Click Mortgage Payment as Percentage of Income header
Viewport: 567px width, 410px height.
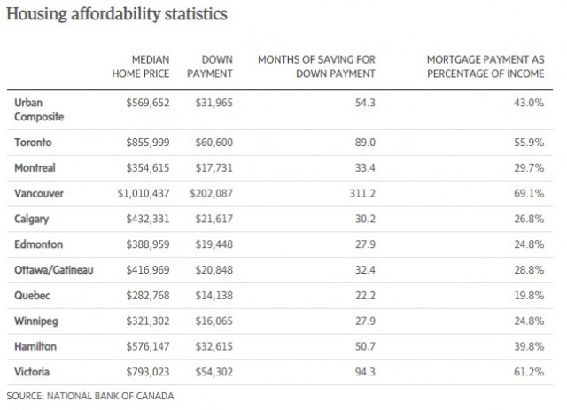pyautogui.click(x=485, y=66)
